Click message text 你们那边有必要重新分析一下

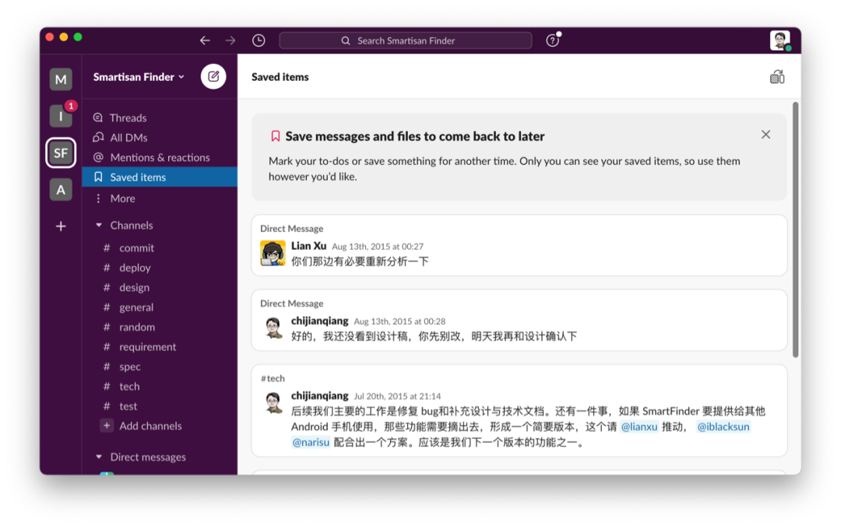[x=360, y=262]
